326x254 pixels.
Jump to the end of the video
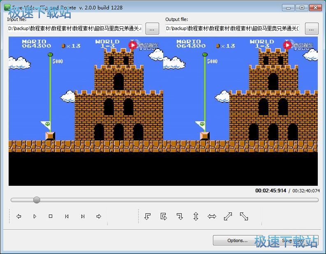click(83, 216)
